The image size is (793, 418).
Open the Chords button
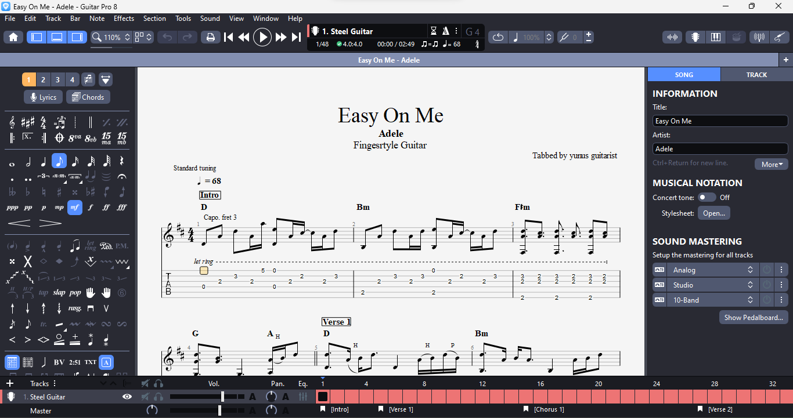88,97
